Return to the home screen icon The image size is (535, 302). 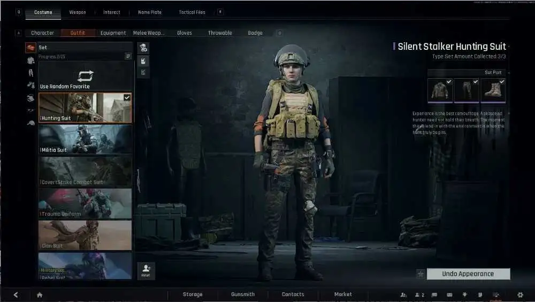[x=40, y=295]
